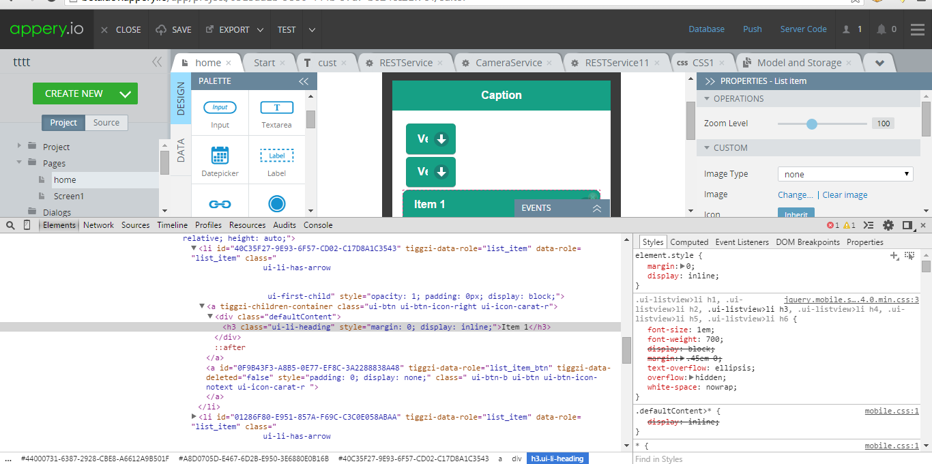The height and width of the screenshot is (464, 932).
Task: Collapse the defaultContent div node
Action: pos(210,317)
